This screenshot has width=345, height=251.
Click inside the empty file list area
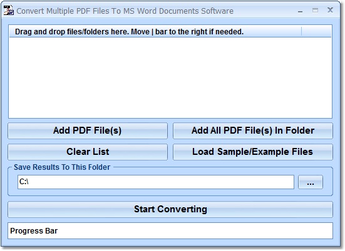pos(170,77)
